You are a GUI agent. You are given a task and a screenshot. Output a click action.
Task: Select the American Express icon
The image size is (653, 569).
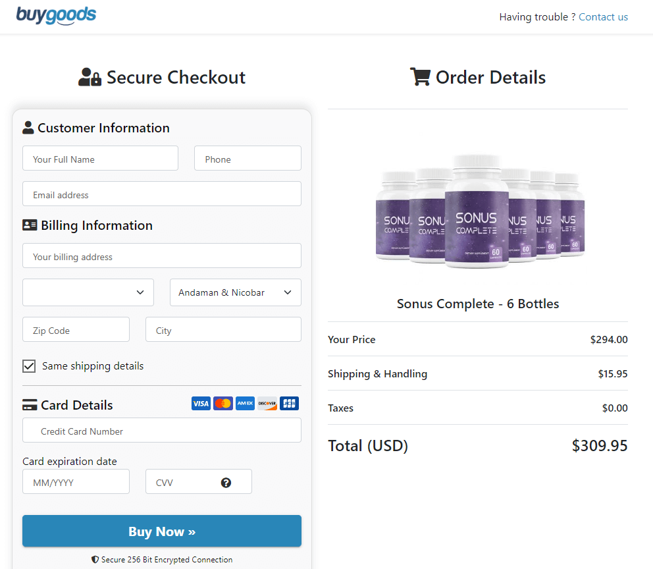[x=245, y=403]
